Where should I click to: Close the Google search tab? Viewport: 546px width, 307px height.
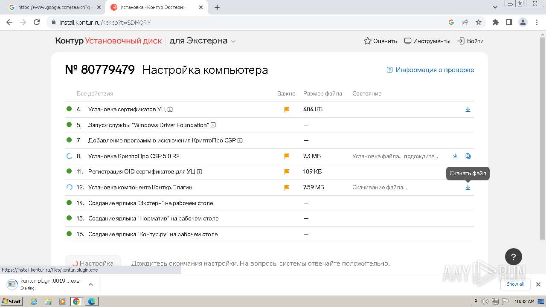tap(99, 7)
